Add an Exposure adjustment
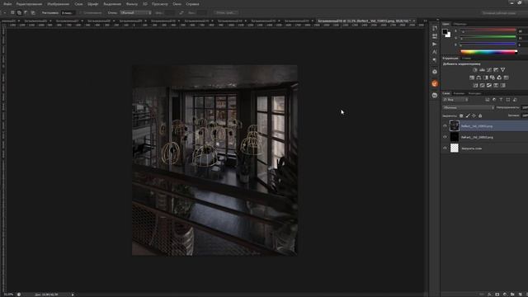Image resolution: width=528 pixels, height=297 pixels. (496, 69)
